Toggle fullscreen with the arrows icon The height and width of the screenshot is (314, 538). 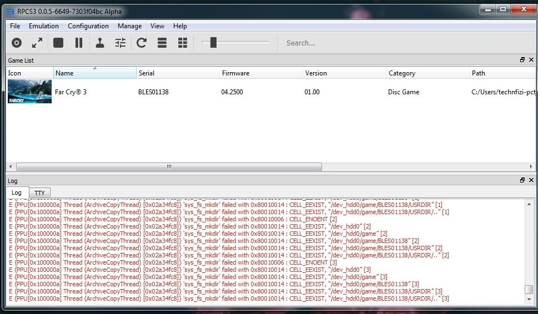pos(37,43)
